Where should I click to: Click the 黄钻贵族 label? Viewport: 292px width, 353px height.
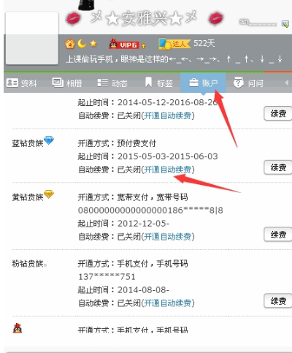pyautogui.click(x=28, y=197)
